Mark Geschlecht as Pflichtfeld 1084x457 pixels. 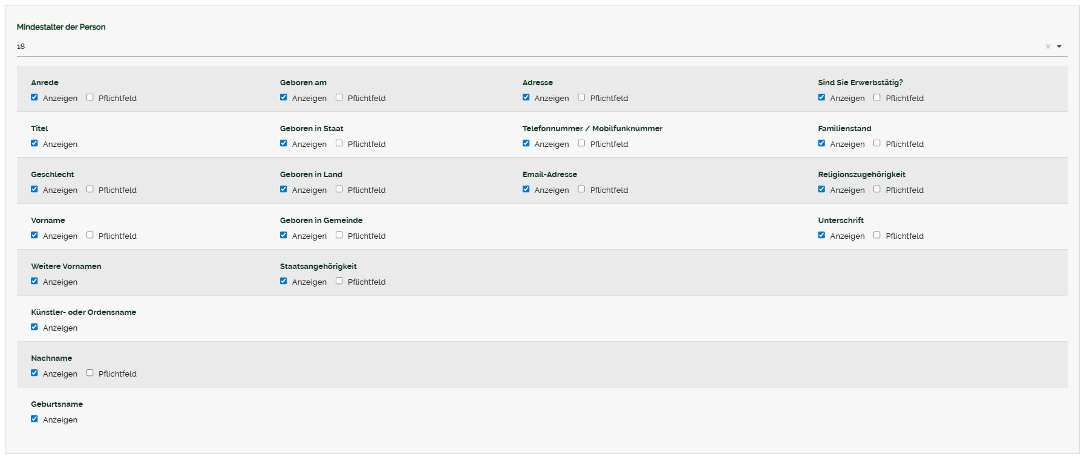coord(90,189)
